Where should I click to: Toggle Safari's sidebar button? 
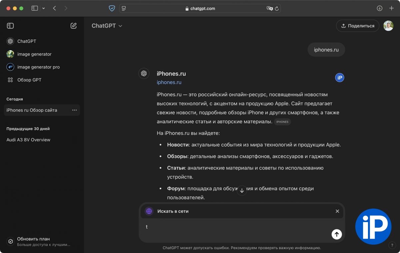(x=35, y=8)
